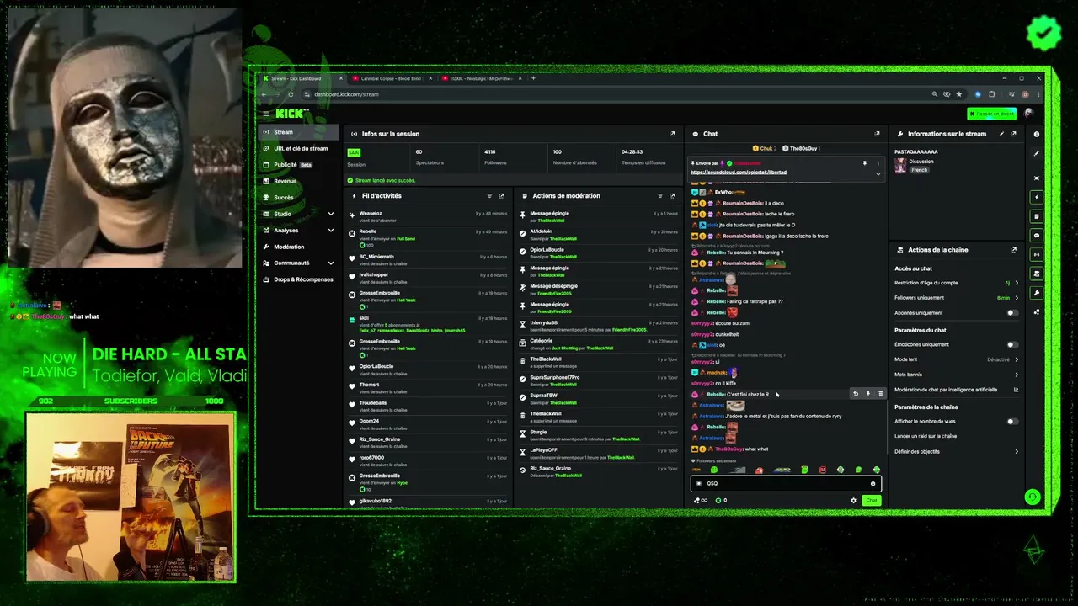
Task: Click the Discussion category thumbnail
Action: pyautogui.click(x=900, y=166)
